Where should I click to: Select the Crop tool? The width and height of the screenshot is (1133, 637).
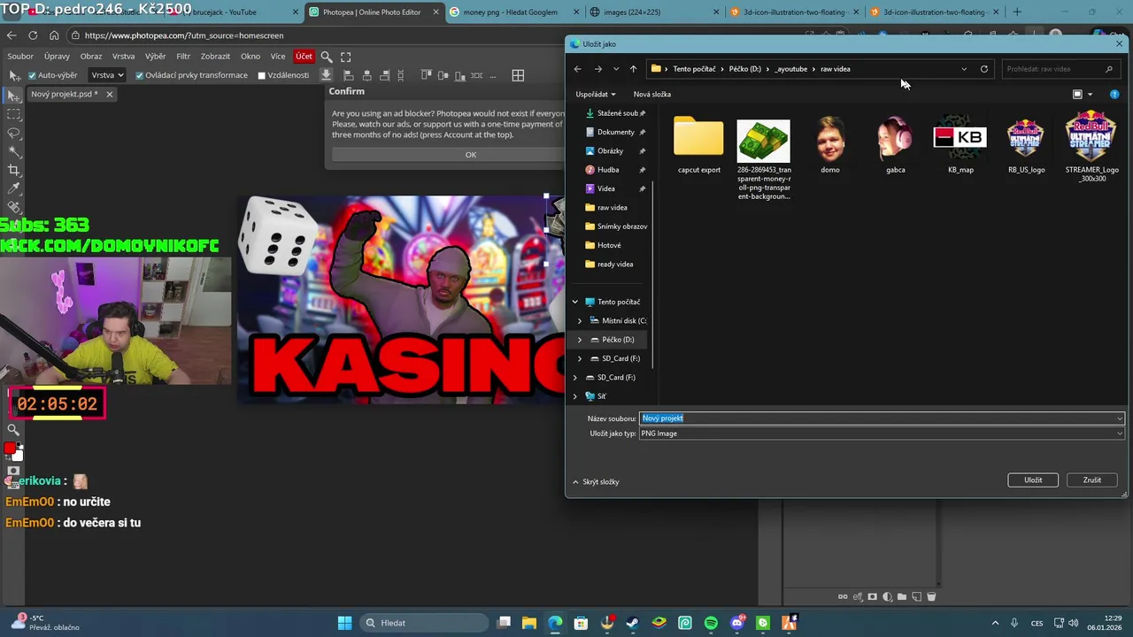tap(13, 170)
